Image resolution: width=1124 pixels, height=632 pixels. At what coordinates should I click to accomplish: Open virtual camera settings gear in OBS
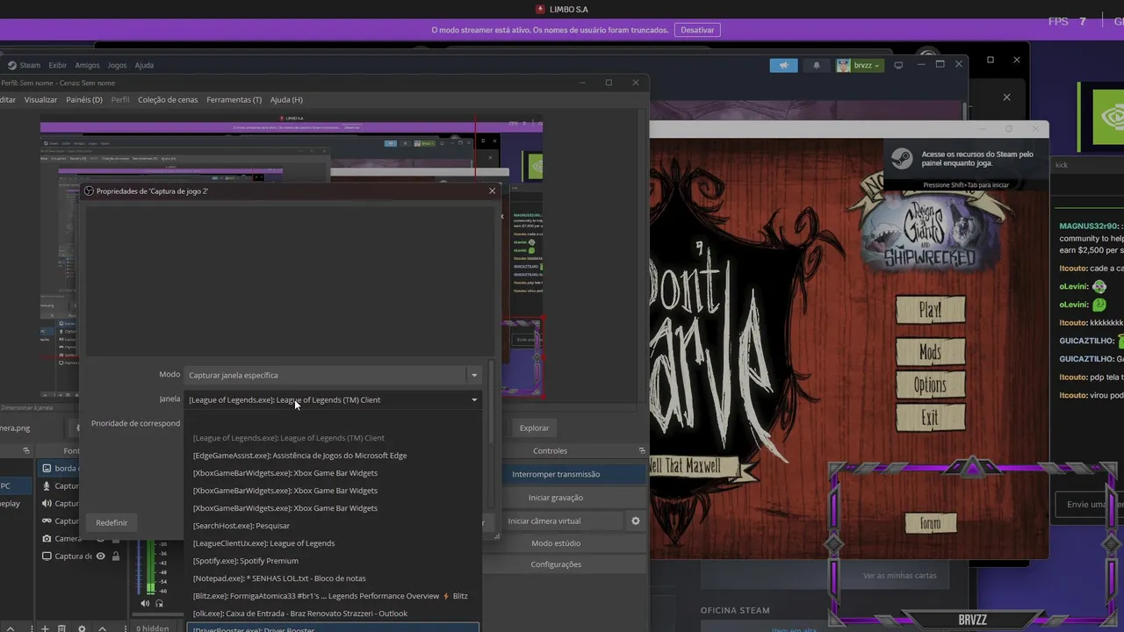pyautogui.click(x=636, y=521)
